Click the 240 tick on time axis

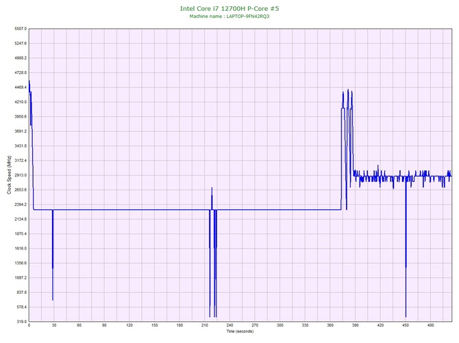(x=229, y=325)
